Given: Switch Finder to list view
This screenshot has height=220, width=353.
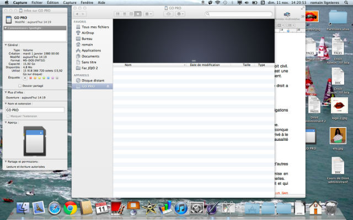Looking at the screenshot, I should [125, 14].
